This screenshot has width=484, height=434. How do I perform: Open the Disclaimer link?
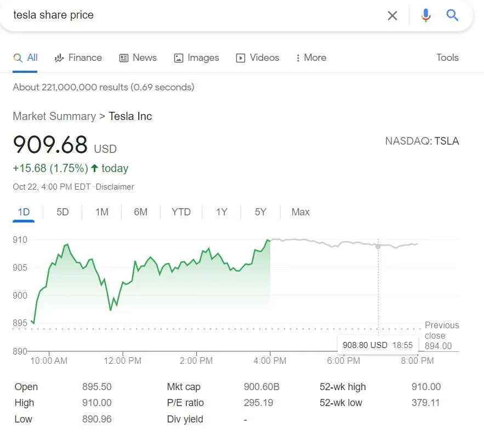point(115,187)
